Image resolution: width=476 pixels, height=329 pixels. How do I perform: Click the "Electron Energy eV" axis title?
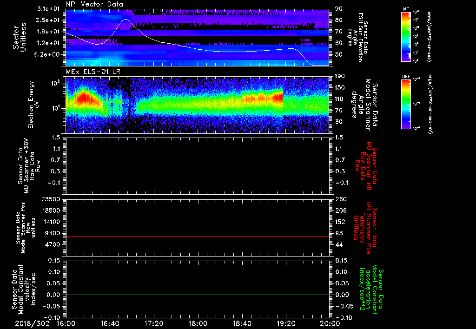tap(34, 105)
